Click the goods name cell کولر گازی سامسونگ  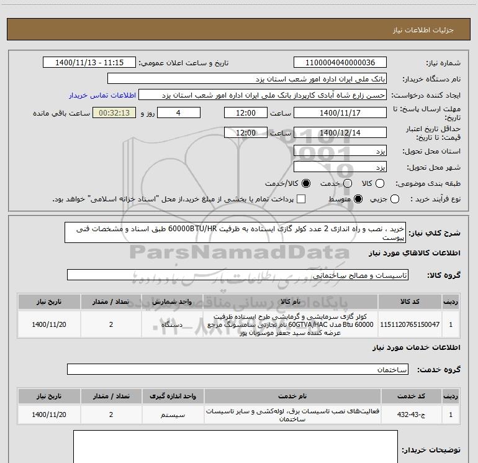(291, 324)
